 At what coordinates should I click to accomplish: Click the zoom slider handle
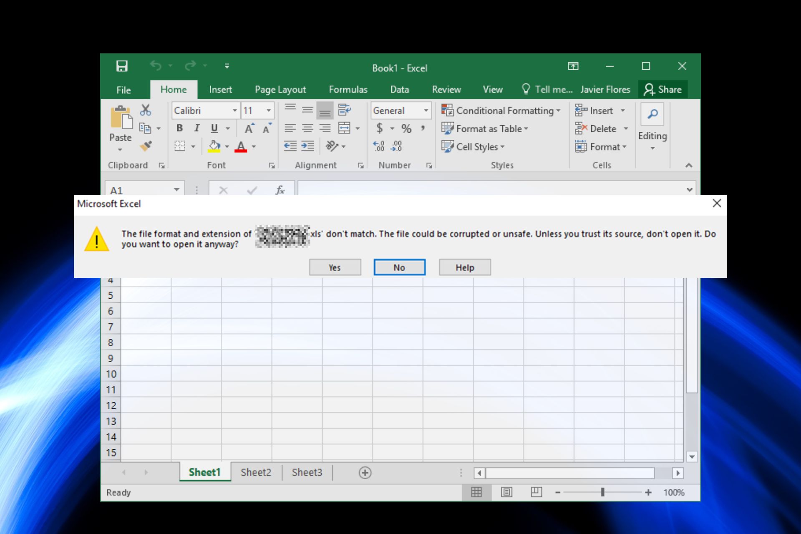click(x=602, y=492)
